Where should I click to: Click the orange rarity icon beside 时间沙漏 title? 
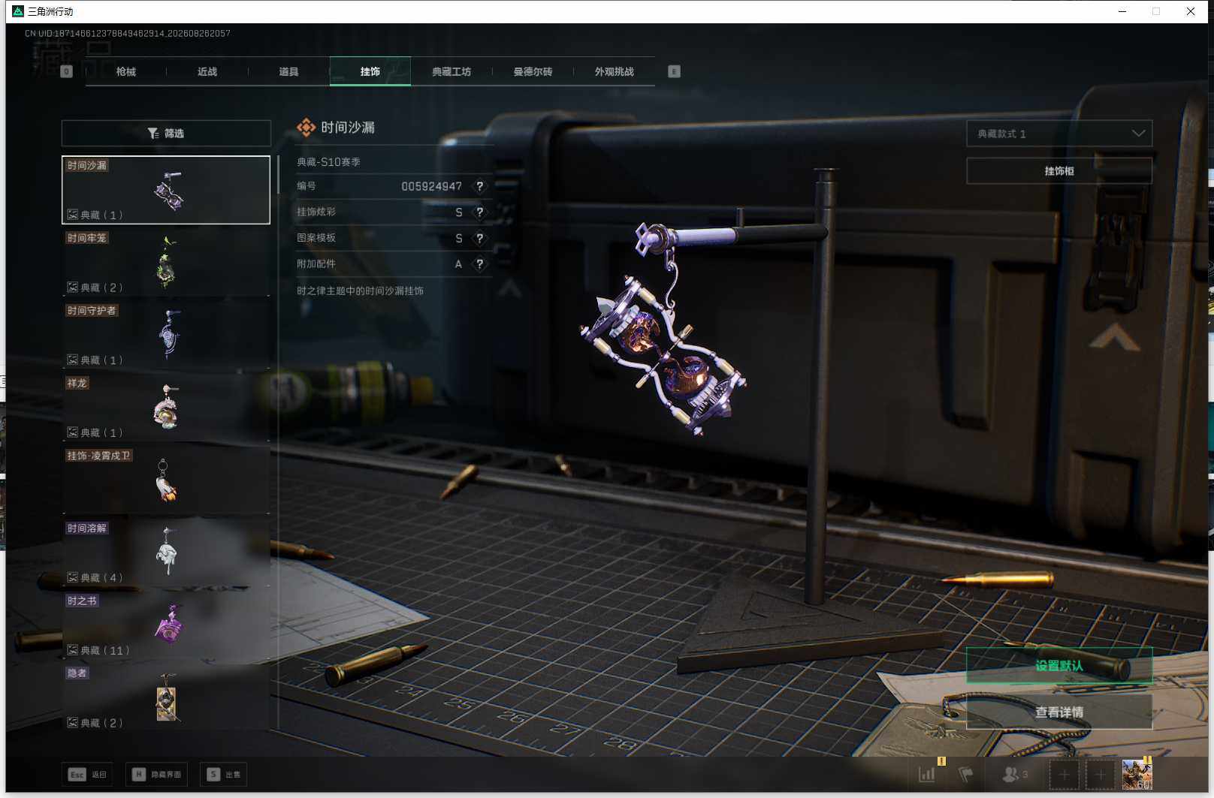(306, 128)
